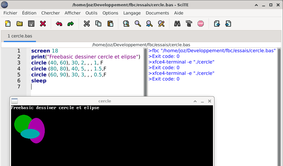Image resolution: width=283 pixels, height=166 pixels.
Task: Click the cercle window's menu icon
Action: 15,101
